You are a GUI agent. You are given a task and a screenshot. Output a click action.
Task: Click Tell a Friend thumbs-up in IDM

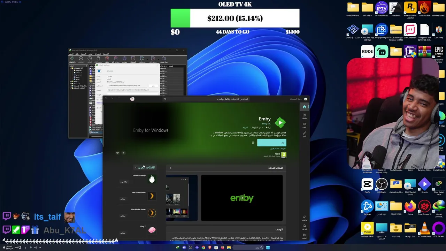click(164, 58)
